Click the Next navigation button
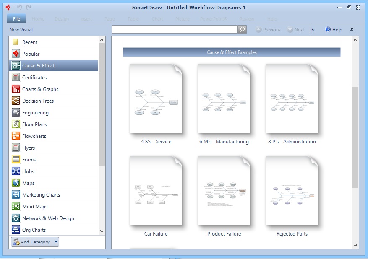Image resolution: width=368 pixels, height=259 pixels. click(296, 30)
